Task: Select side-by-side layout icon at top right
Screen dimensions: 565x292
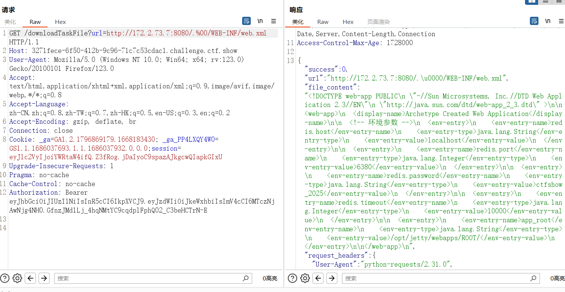Action: [x=531, y=1]
